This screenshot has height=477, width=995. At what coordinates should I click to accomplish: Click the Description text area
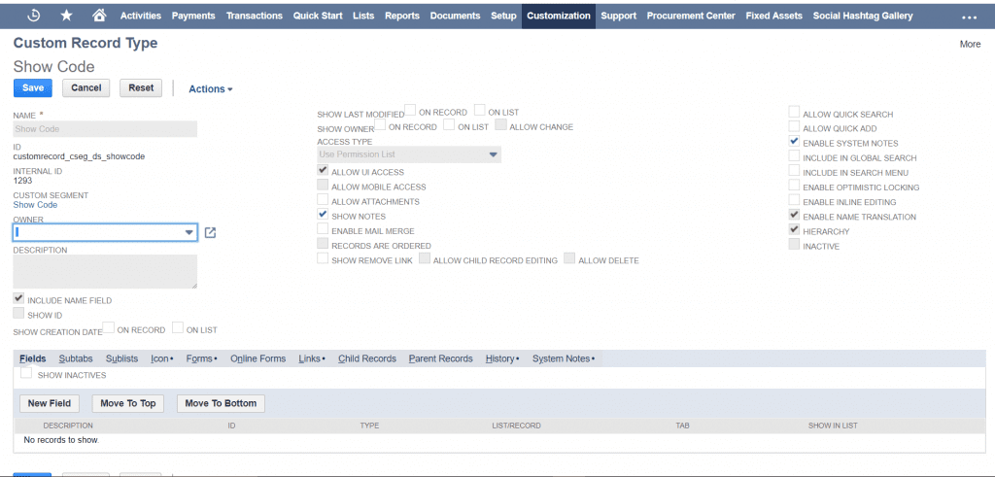click(105, 272)
